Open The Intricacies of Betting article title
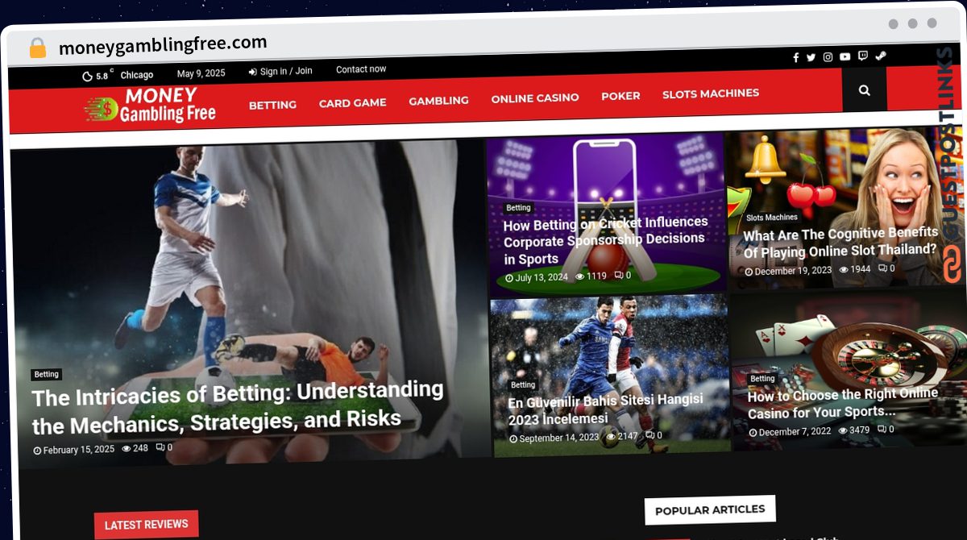This screenshot has height=540, width=967. coord(239,406)
